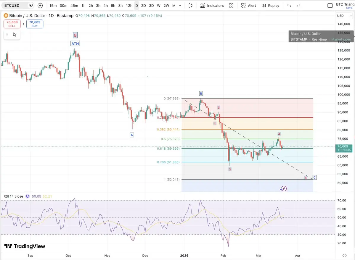The image size is (355, 260).
Task: Select the 2h timeframe
Action: 91,5
